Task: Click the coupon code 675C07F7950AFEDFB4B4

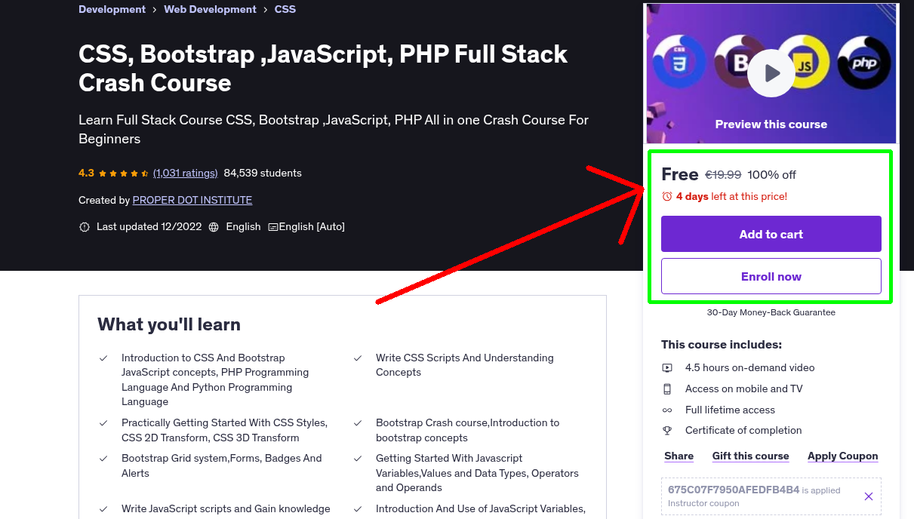Action: pos(734,490)
